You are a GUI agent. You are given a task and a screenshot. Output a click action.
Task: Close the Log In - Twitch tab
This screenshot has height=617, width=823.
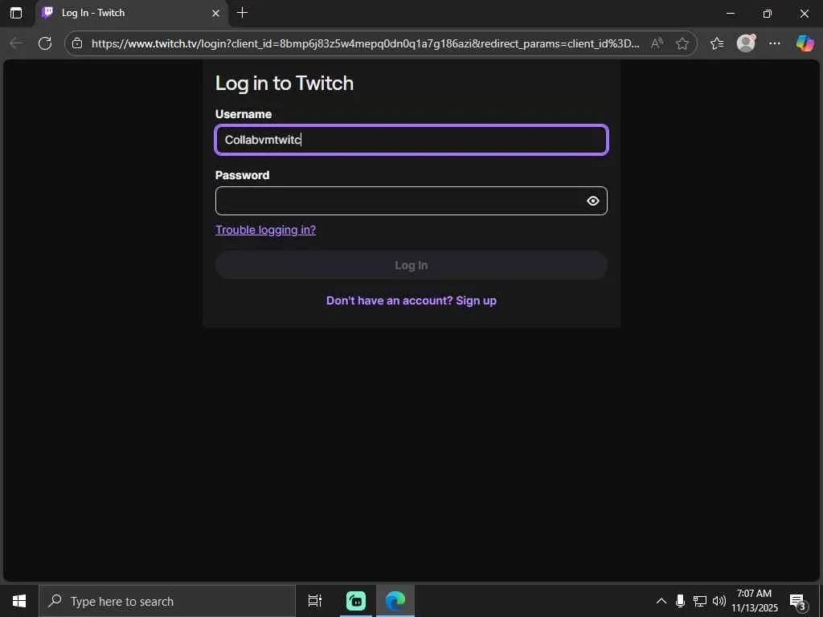[215, 13]
